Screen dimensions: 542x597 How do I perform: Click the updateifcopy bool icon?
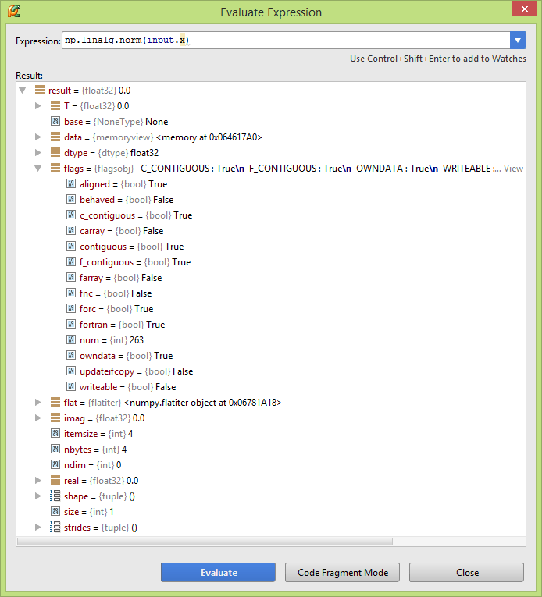71,371
